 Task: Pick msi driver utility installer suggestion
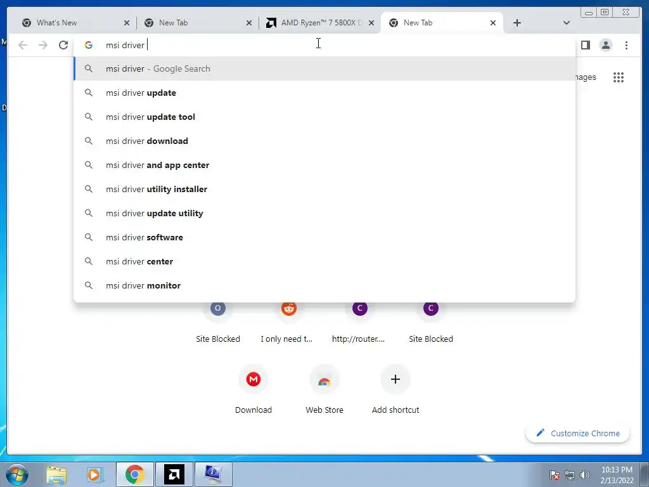click(x=324, y=189)
